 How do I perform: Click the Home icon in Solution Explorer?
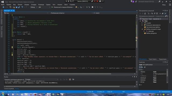[145, 14]
